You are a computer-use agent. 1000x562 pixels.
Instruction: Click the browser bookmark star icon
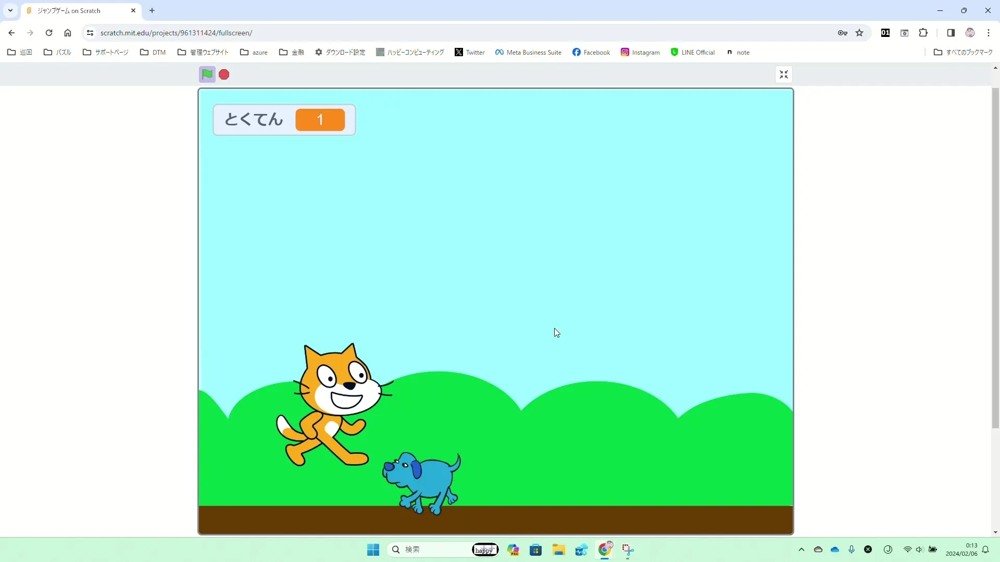pyautogui.click(x=860, y=33)
